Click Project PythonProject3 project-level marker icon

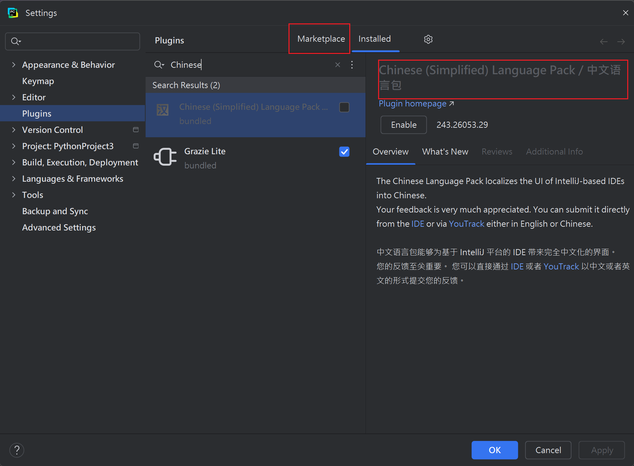136,146
